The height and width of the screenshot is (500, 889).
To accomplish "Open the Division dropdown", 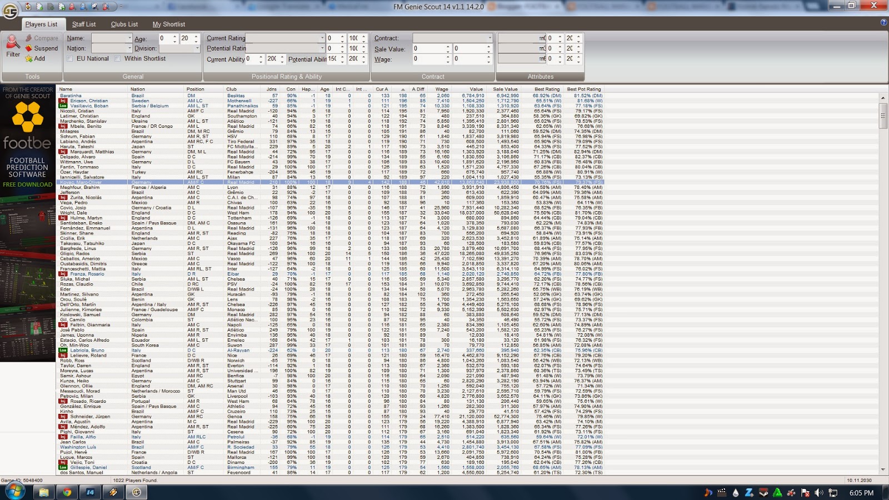I will pos(196,48).
